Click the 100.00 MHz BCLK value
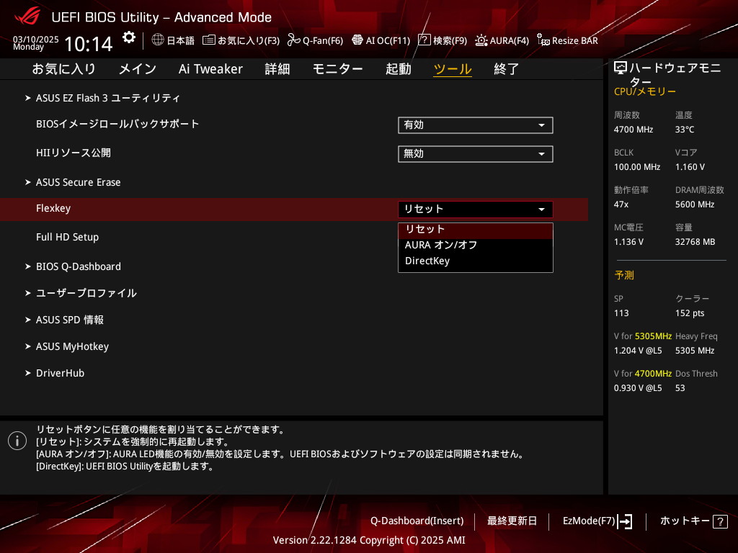 tap(637, 167)
